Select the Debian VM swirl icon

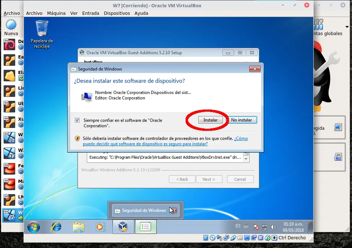(9, 44)
